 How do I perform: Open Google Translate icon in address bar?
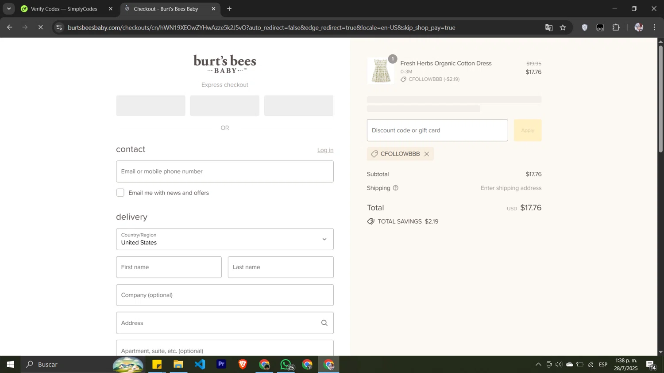[549, 27]
